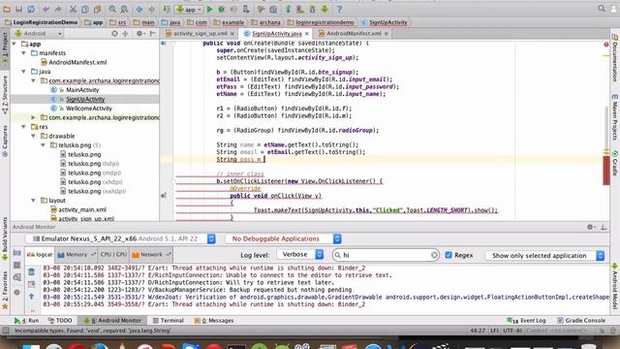Click the Attach debugger to process icon
This screenshot has width=620, height=349.
point(246,9)
